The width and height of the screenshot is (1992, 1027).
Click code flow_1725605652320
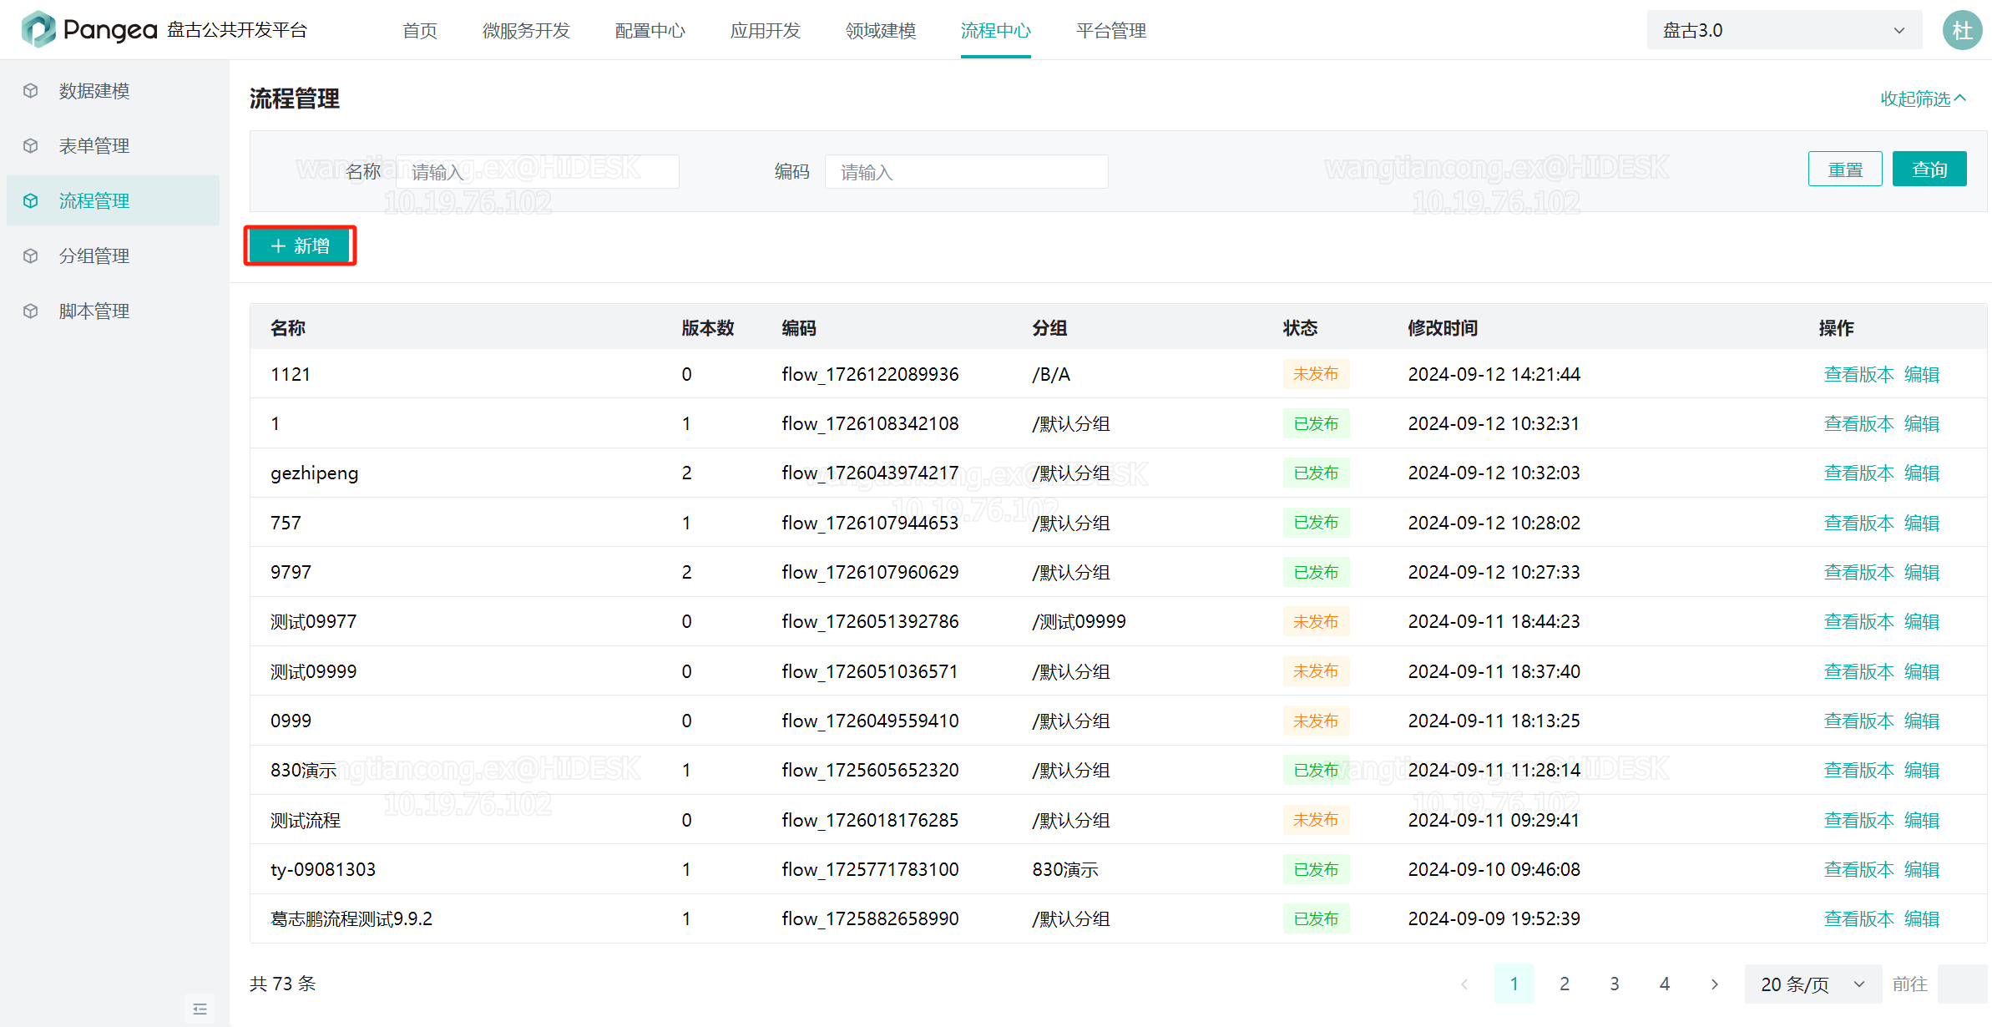tap(870, 771)
